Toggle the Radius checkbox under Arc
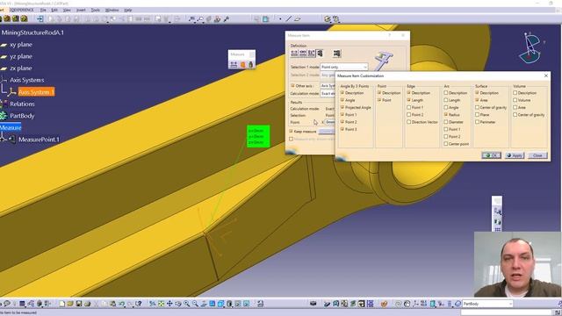 pos(446,115)
